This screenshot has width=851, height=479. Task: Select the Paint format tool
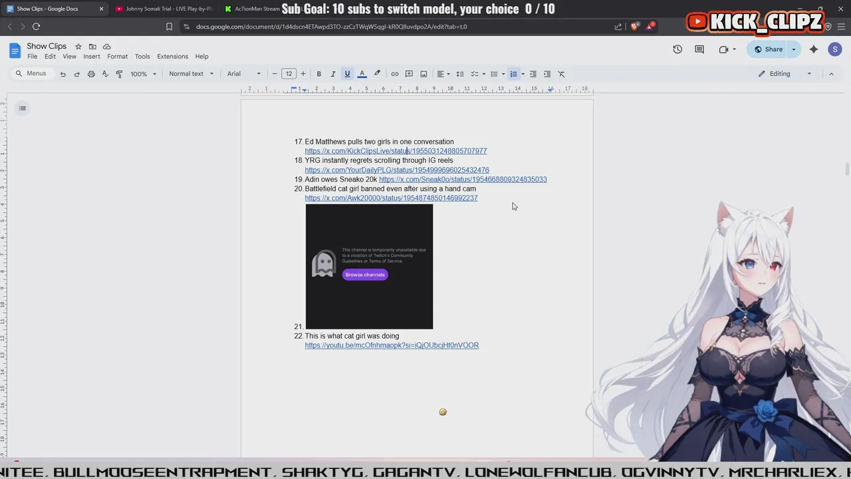click(x=119, y=74)
